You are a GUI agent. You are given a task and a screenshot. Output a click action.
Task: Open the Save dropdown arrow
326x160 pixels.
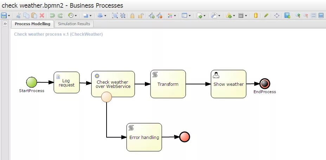tap(9, 16)
